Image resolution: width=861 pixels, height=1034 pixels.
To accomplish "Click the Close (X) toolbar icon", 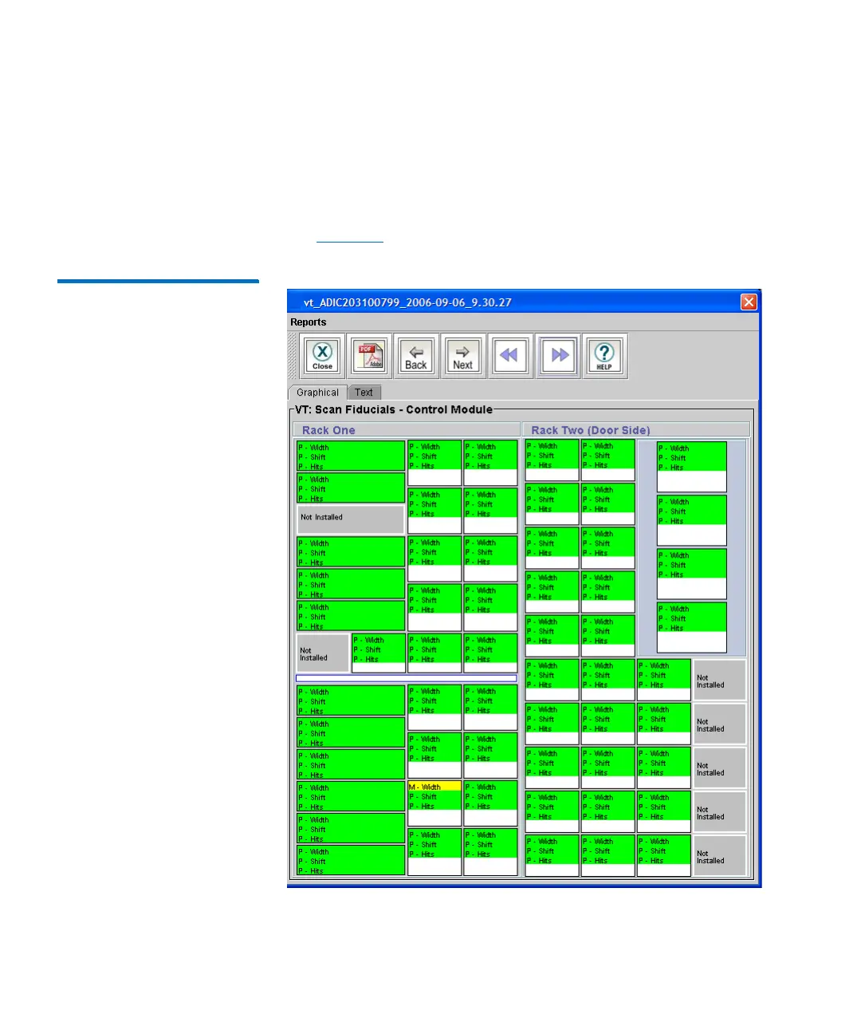I will click(x=322, y=356).
